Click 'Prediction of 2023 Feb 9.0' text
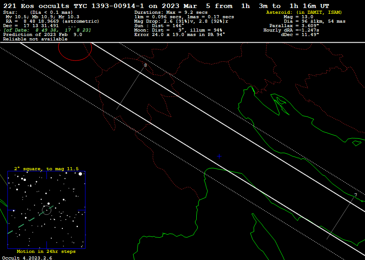The height and width of the screenshot is (260, 365). [43, 35]
